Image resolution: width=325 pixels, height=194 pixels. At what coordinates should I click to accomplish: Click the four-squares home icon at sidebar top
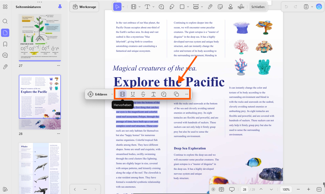coord(5,7)
